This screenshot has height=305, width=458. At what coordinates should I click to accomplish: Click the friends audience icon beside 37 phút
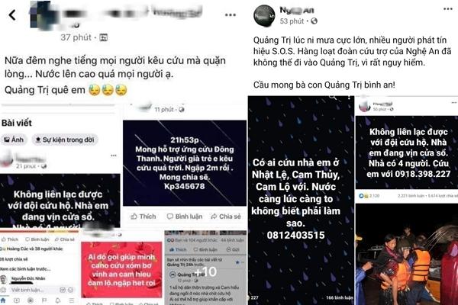pos(103,37)
